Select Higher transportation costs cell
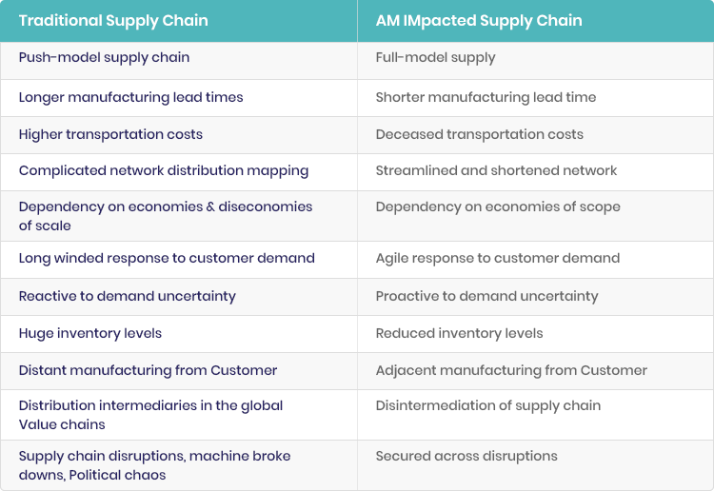 (179, 135)
